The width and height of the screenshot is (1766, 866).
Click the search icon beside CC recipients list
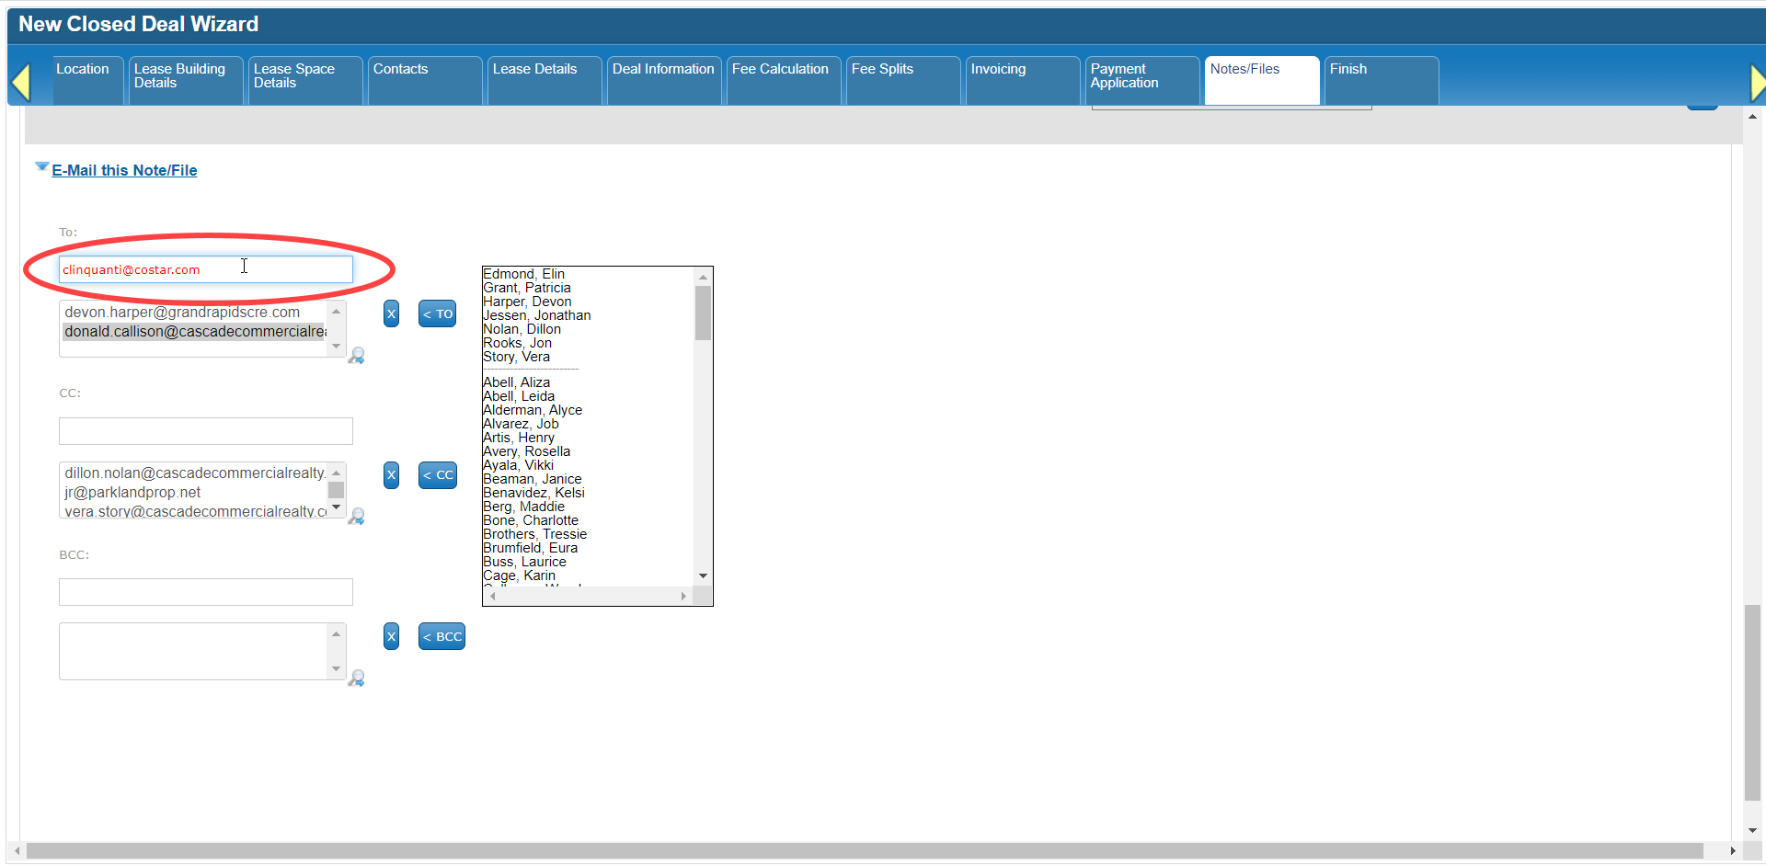coord(357,517)
